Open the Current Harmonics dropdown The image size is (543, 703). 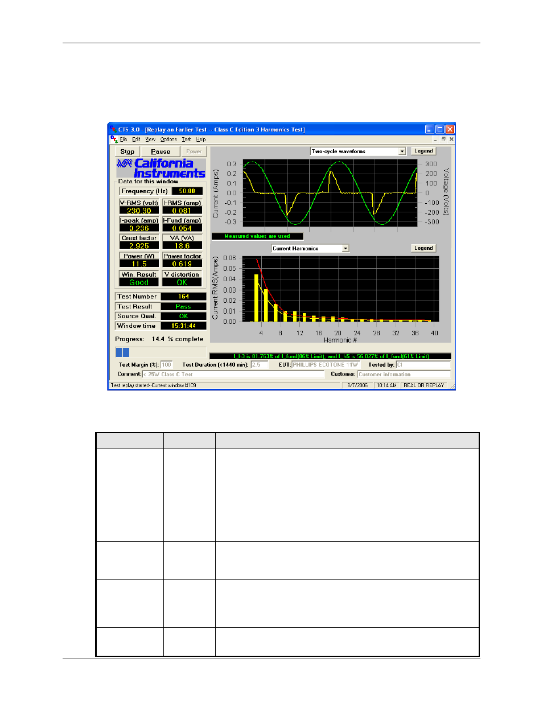[x=345, y=249]
